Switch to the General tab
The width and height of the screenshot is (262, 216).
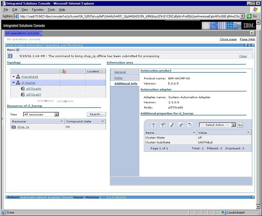click(120, 72)
